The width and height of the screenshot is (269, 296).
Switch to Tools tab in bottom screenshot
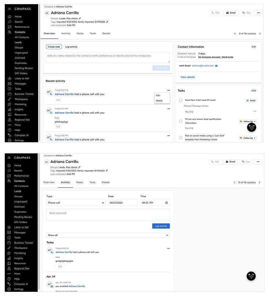pos(93,182)
